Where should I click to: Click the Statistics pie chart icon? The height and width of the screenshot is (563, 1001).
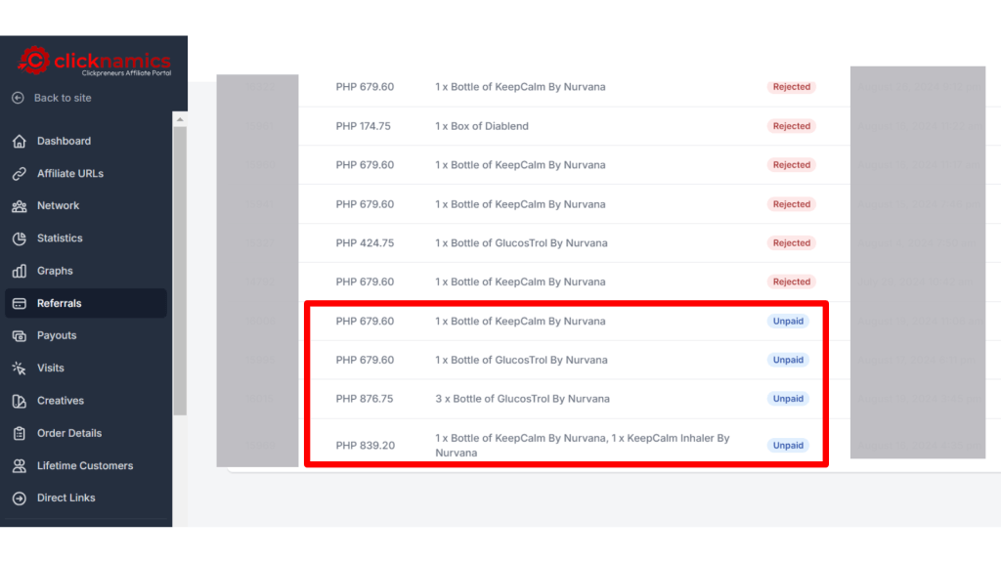[20, 238]
